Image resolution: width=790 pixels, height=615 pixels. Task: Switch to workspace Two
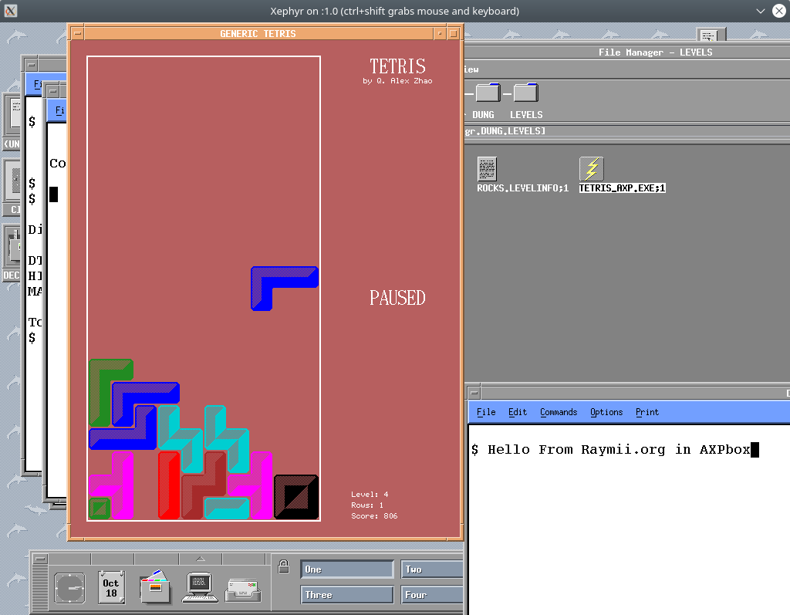(x=431, y=569)
